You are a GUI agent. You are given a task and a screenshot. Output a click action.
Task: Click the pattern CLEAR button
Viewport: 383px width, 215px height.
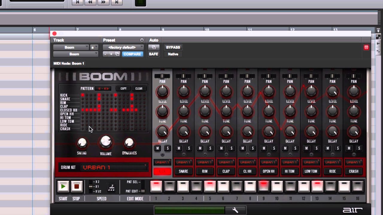pos(139,88)
